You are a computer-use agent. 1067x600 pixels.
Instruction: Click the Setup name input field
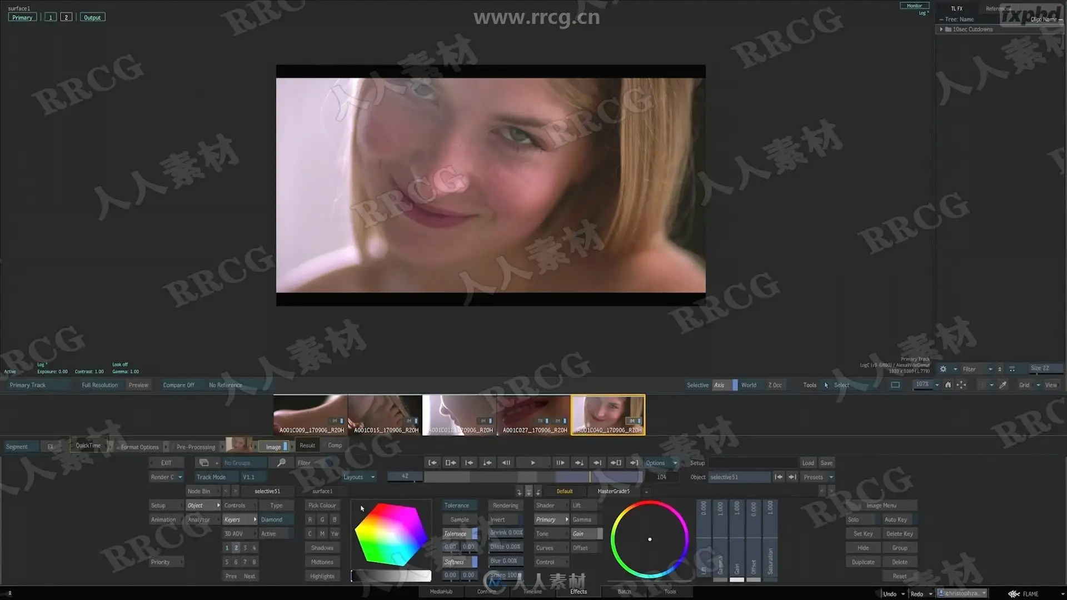753,463
